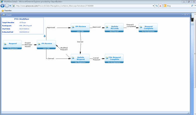Click the Zoom window resize grip
The height and width of the screenshot is (115, 196).
tap(188, 113)
